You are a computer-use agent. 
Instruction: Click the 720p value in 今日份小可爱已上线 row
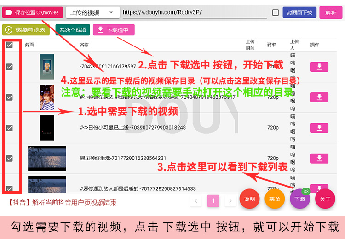(x=273, y=127)
